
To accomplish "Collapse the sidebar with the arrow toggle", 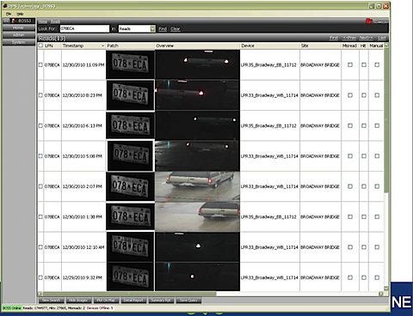I will pos(6,21).
